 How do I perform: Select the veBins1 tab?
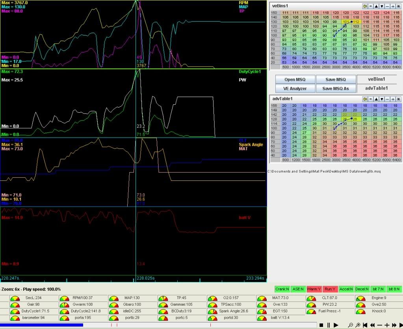click(x=377, y=79)
